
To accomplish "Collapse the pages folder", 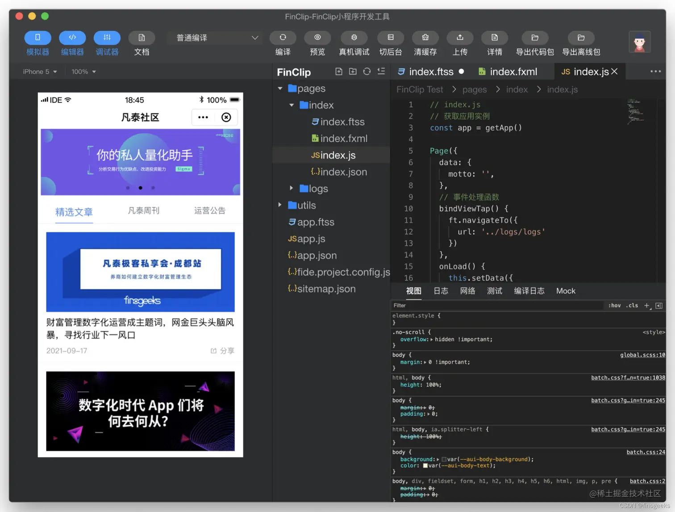I will pos(281,88).
